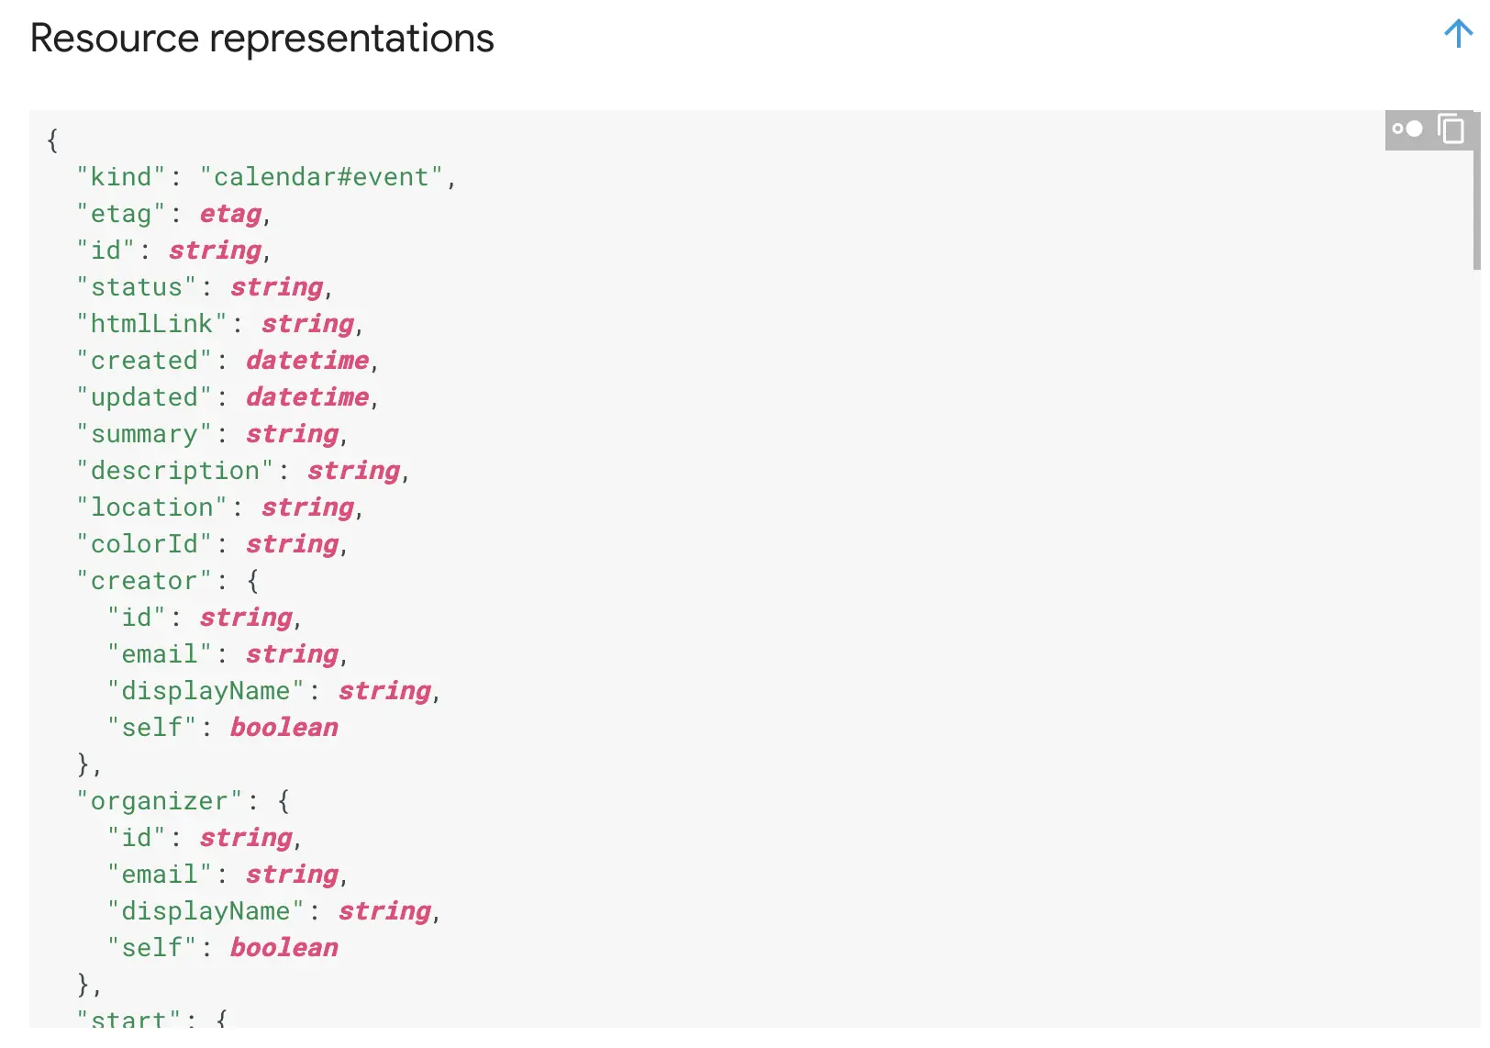Screen dimensions: 1490x1048
Task: Toggle the code block dark theme
Action: pyautogui.click(x=1407, y=130)
